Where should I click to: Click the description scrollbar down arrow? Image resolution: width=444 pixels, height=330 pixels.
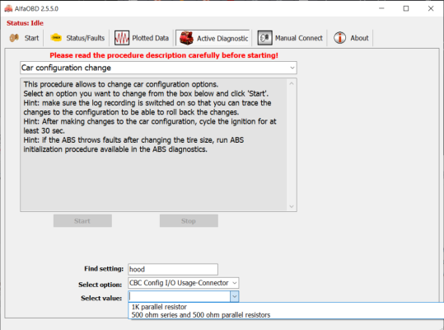[x=292, y=206]
